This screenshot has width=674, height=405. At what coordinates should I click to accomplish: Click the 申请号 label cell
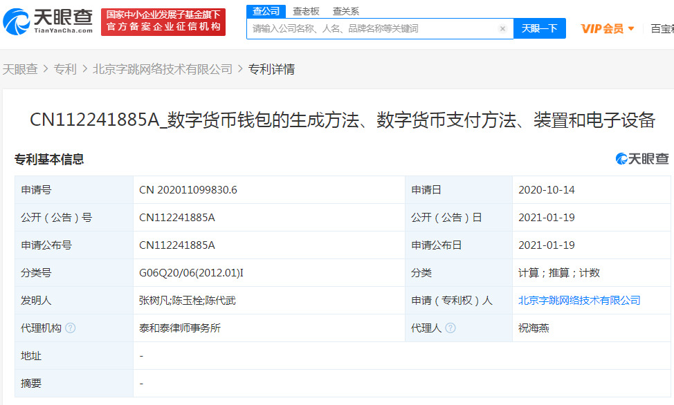point(74,190)
